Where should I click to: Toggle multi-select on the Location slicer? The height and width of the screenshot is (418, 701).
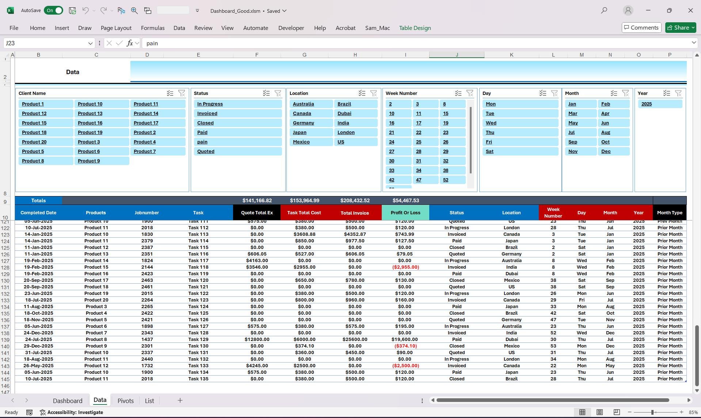(362, 93)
